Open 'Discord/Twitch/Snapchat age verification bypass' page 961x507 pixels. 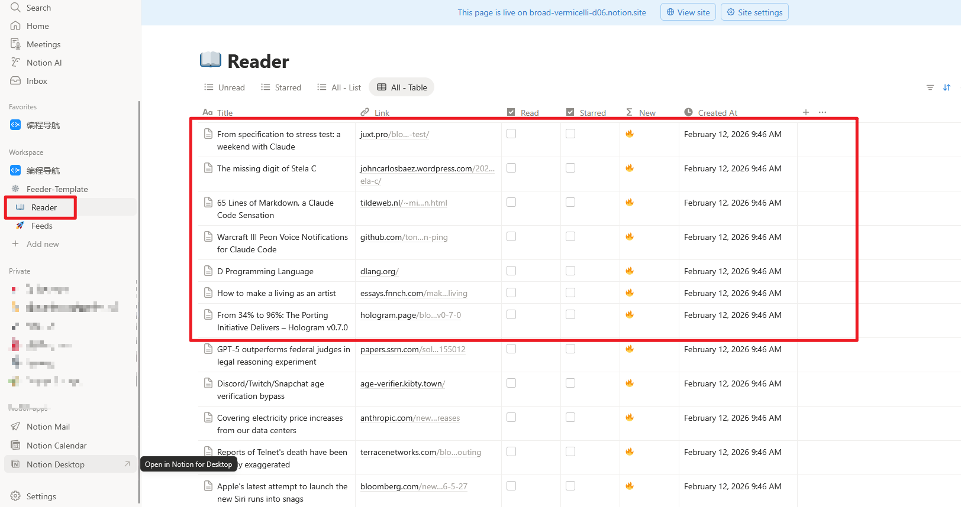tap(270, 390)
